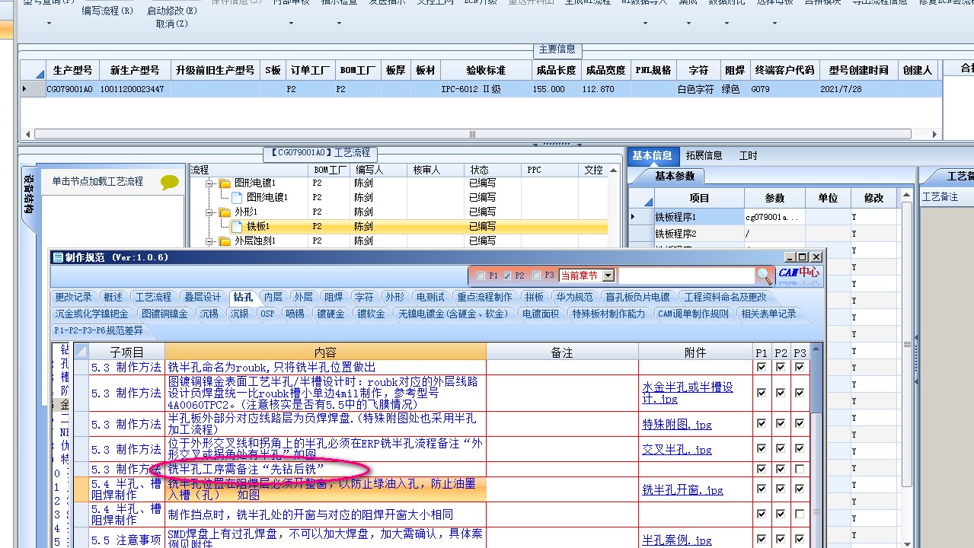Open the 华为规范 tab
The height and width of the screenshot is (548, 974).
pos(574,297)
